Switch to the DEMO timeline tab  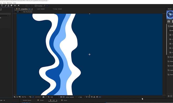[x=42, y=100]
